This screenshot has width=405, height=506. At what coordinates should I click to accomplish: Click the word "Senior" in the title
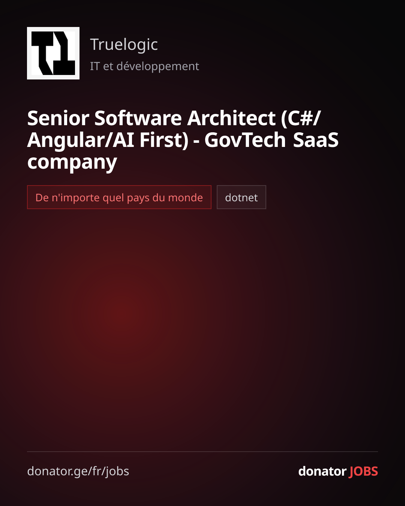58,118
